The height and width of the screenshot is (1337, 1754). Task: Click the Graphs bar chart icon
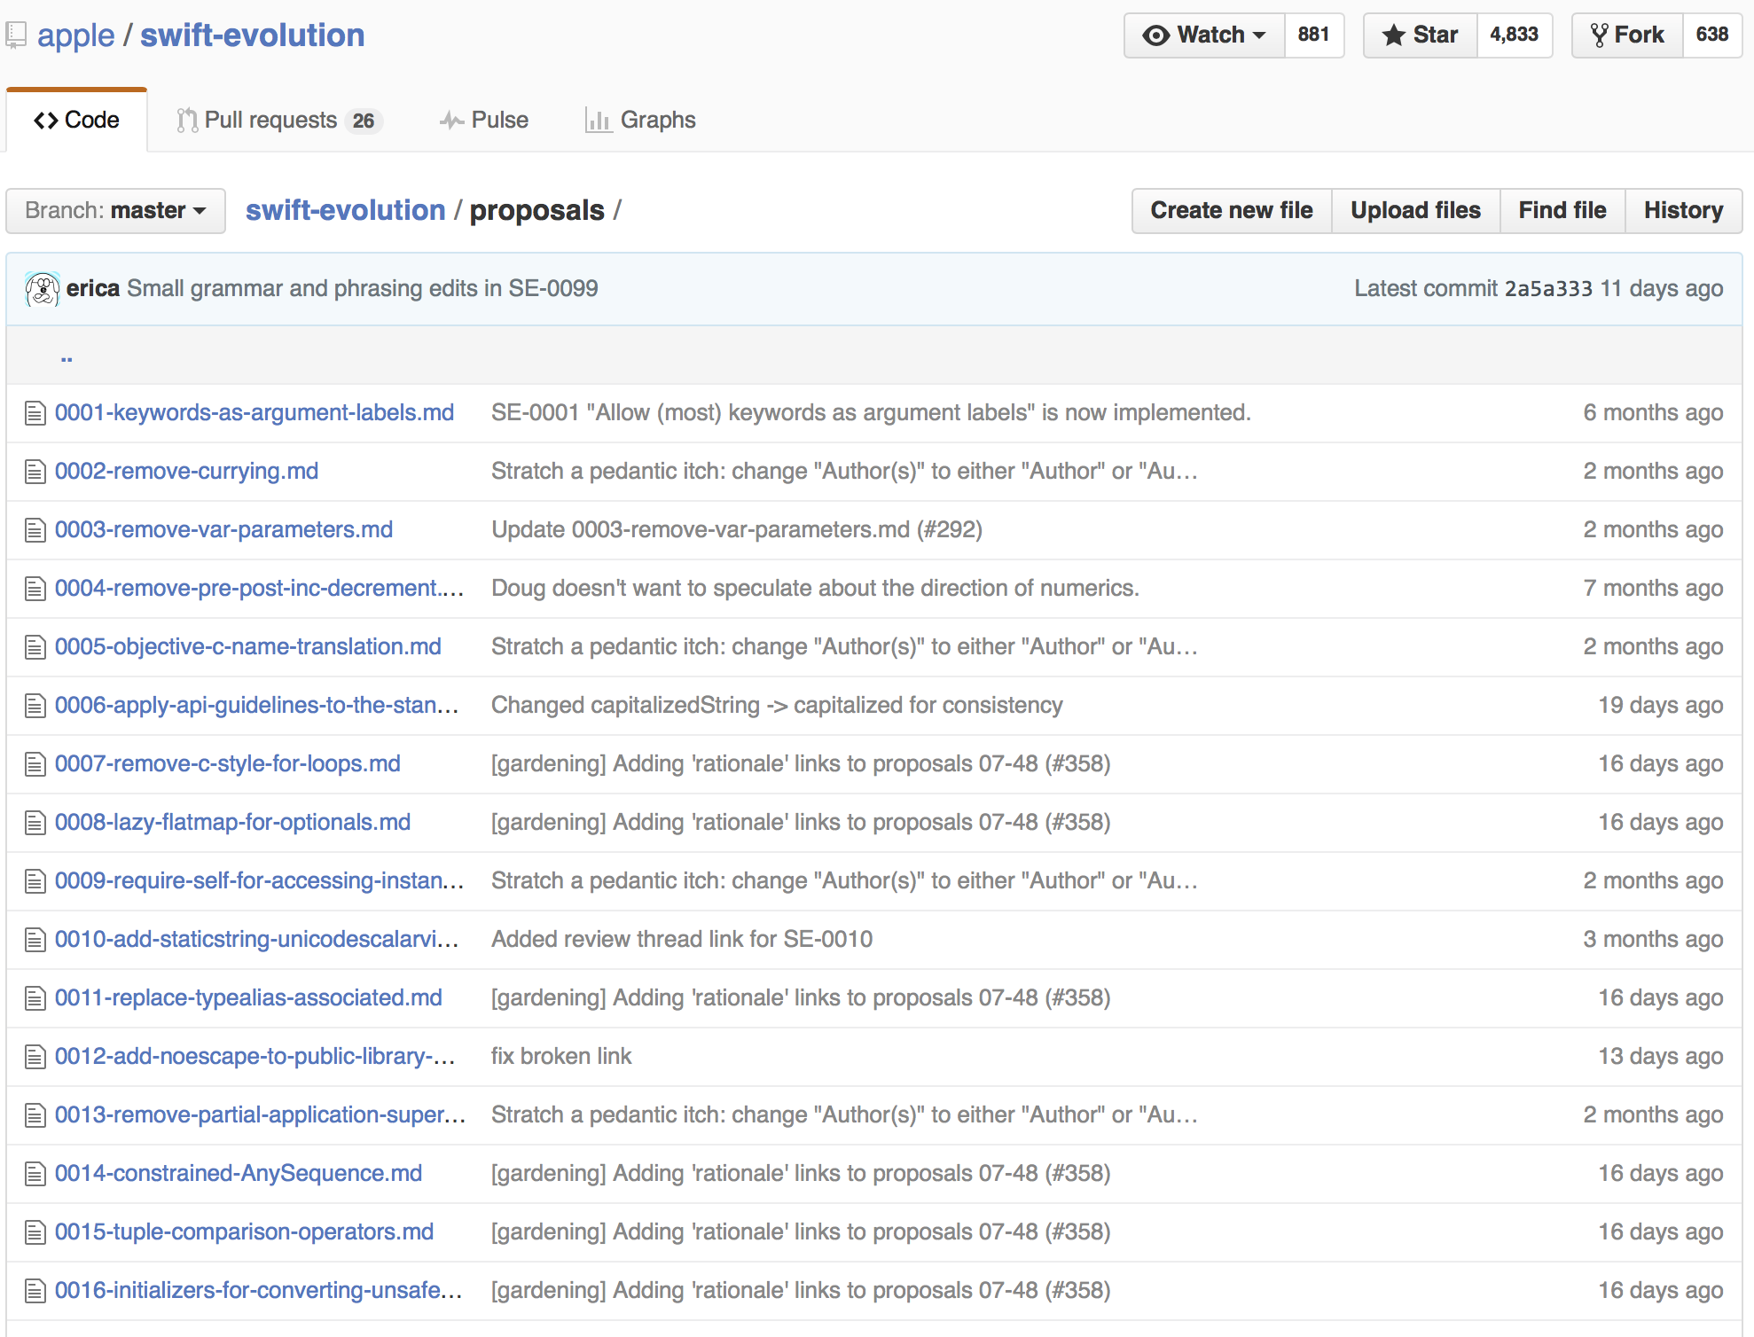coord(599,121)
